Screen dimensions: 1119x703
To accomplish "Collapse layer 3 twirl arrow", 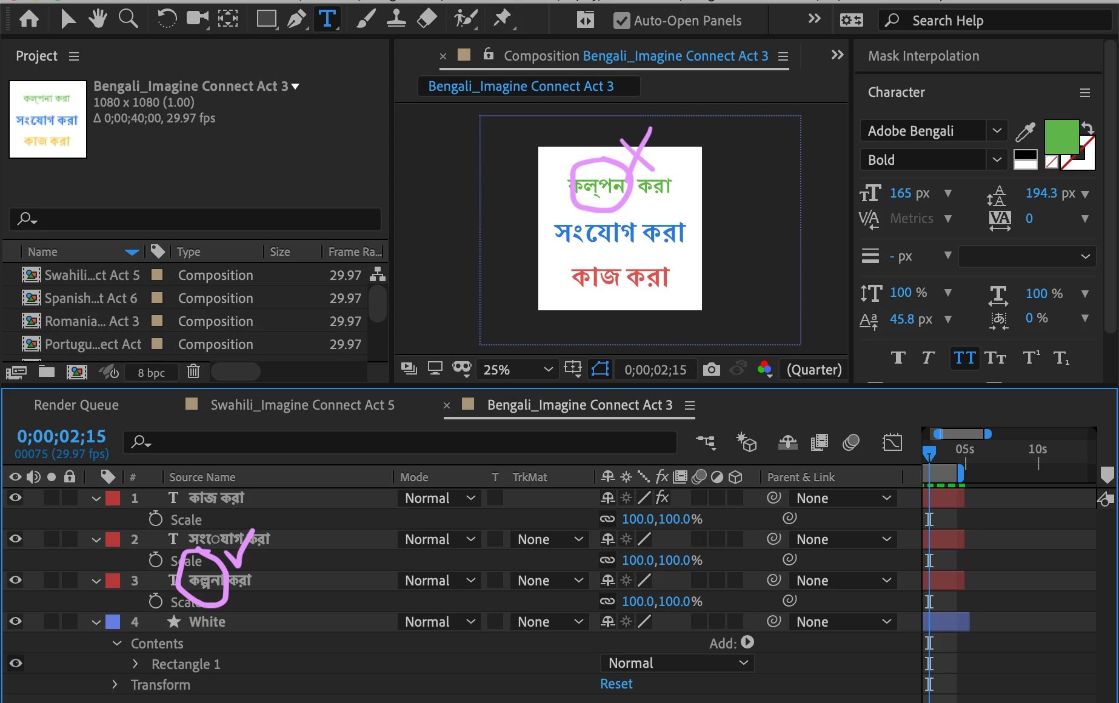I will coord(96,581).
